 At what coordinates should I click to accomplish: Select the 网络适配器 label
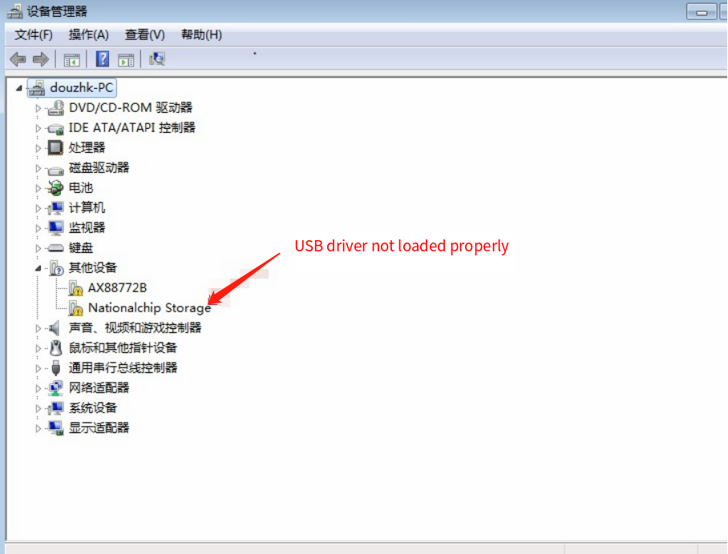99,388
